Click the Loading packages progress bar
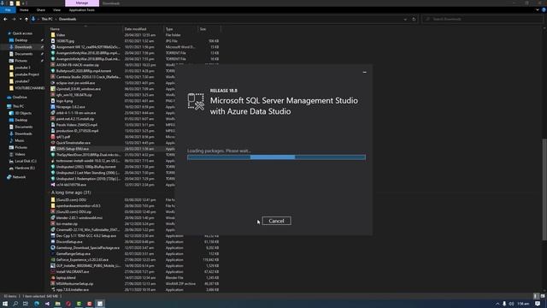This screenshot has width=547, height=308. [276, 157]
